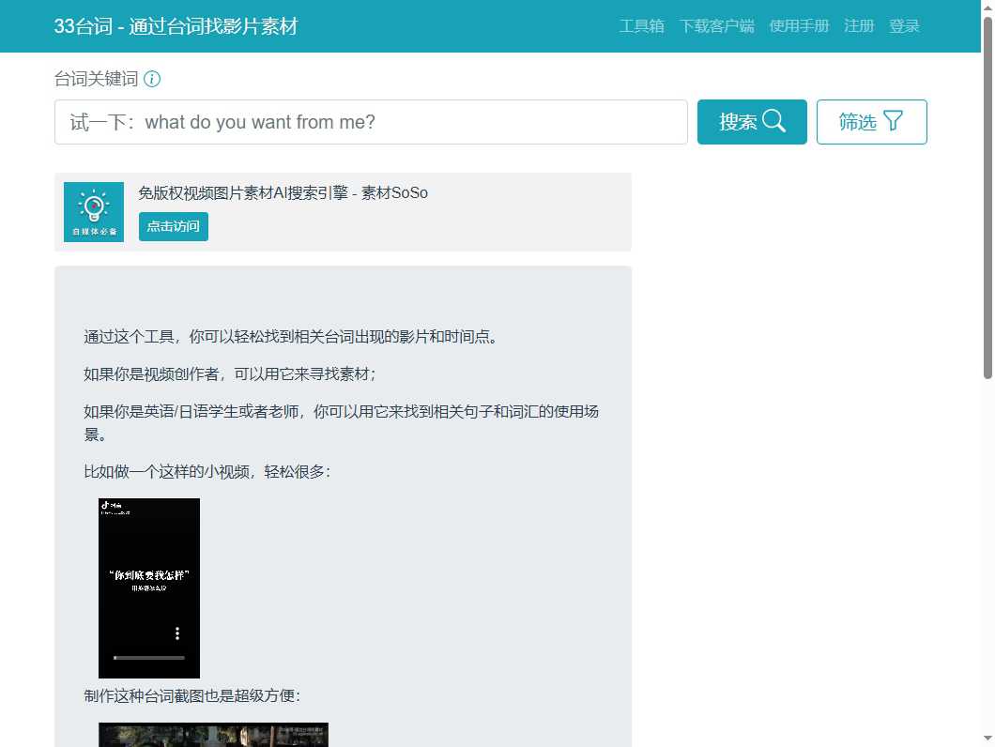Screen dimensions: 995x747
Task: Click the TikTok logo in the video preview
Action: (x=106, y=505)
